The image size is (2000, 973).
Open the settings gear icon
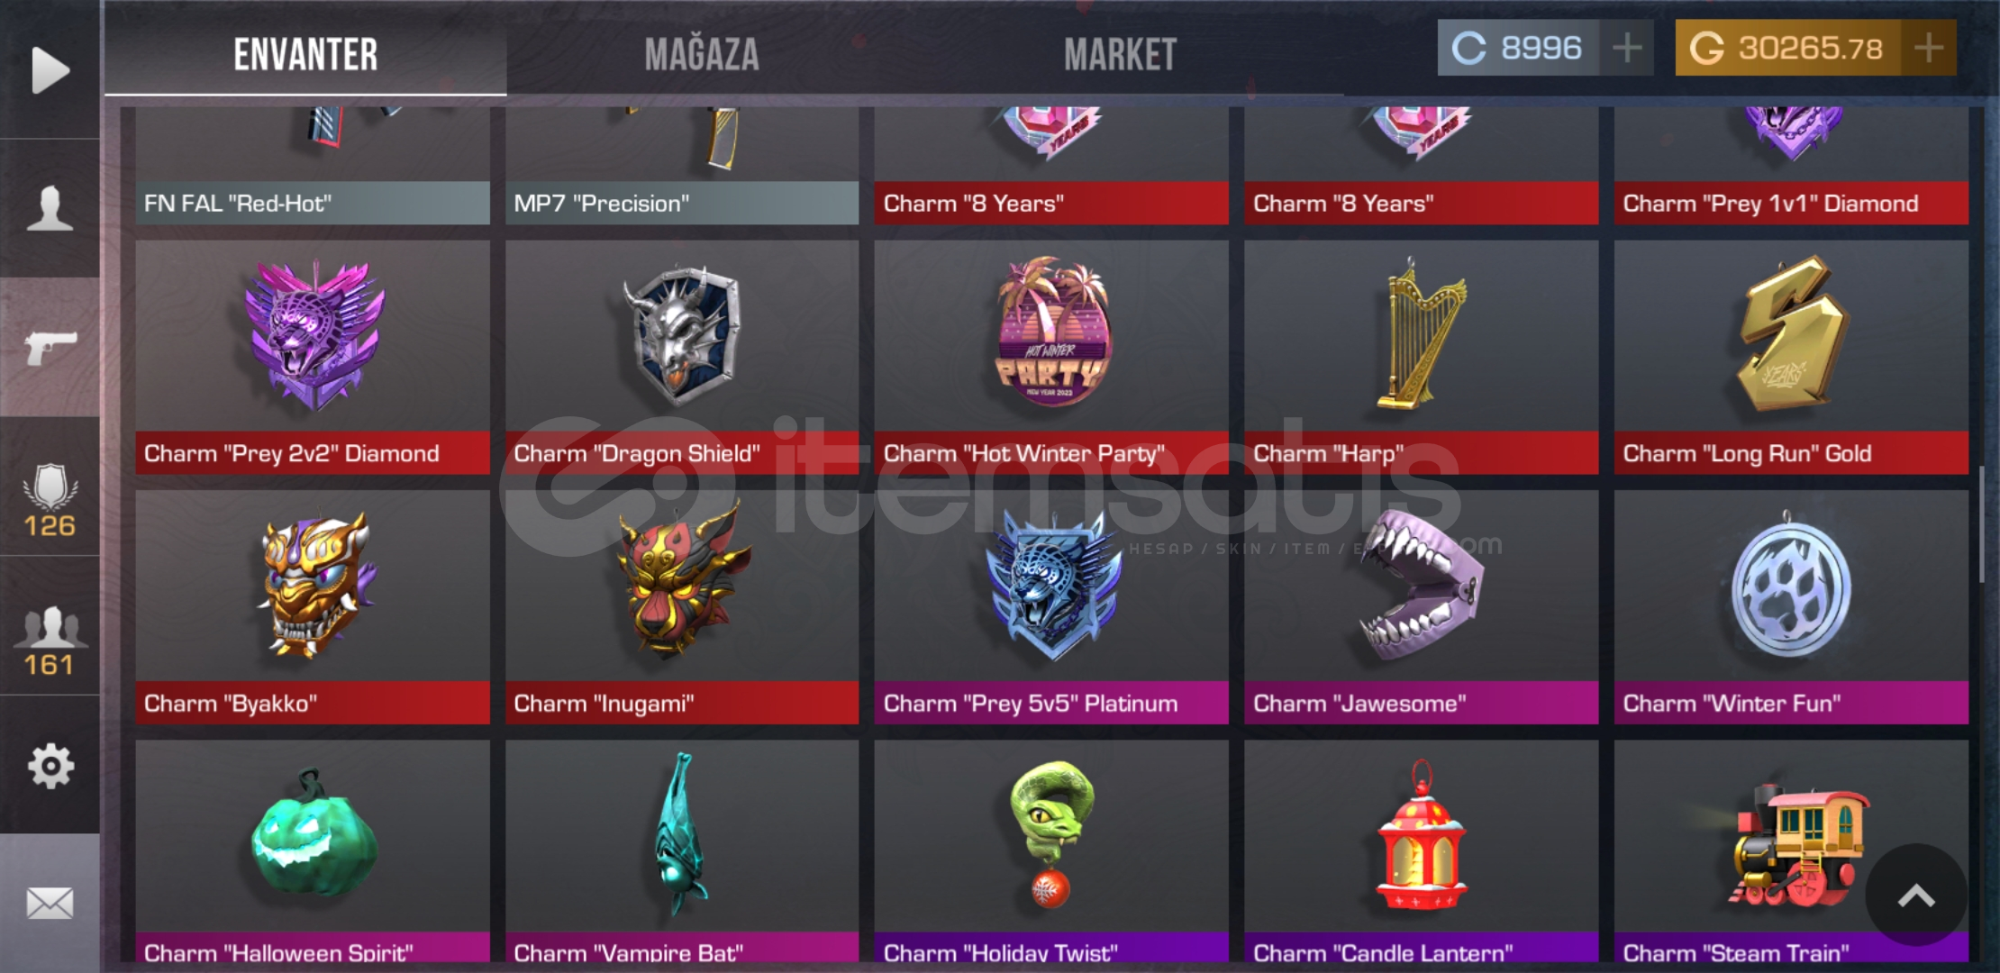50,766
